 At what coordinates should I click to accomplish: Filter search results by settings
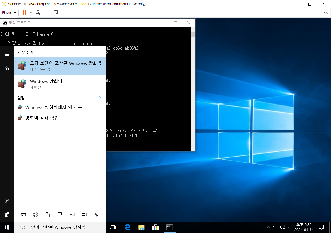(35, 215)
